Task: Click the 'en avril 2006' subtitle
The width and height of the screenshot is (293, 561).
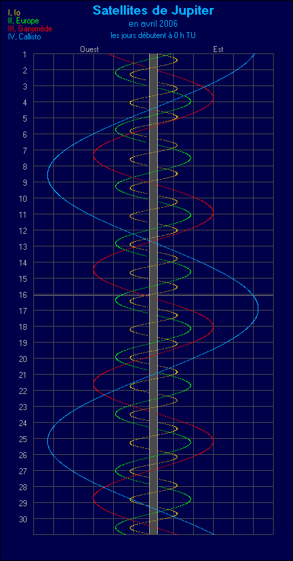Action: 153,24
